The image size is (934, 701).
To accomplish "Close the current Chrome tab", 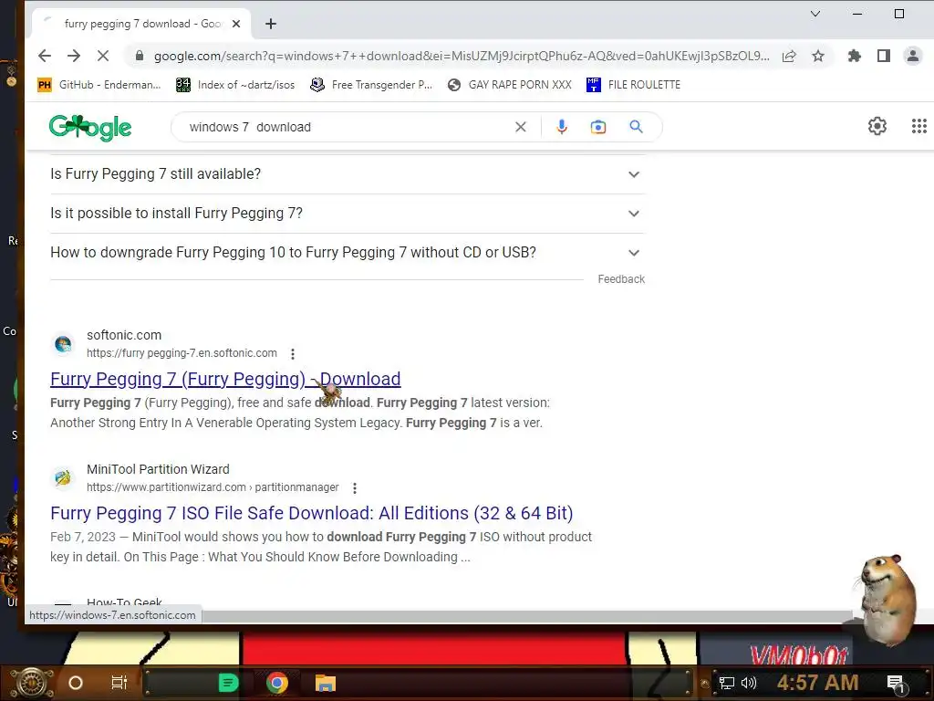I will click(x=236, y=24).
